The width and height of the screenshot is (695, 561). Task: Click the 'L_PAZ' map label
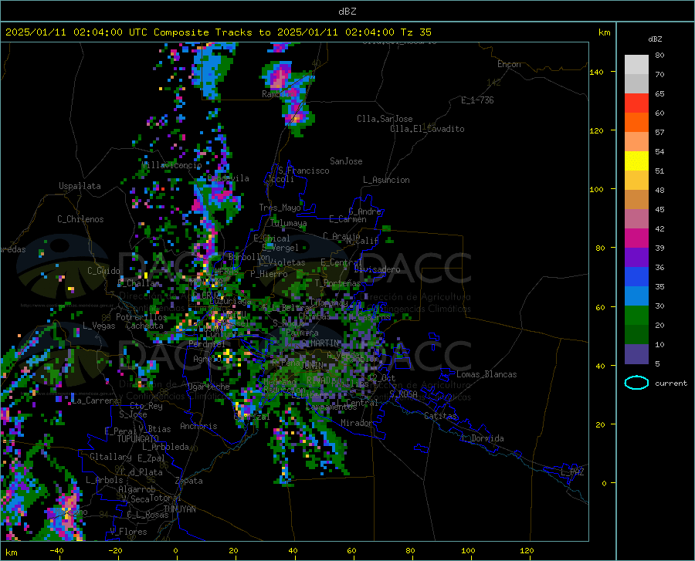point(572,472)
